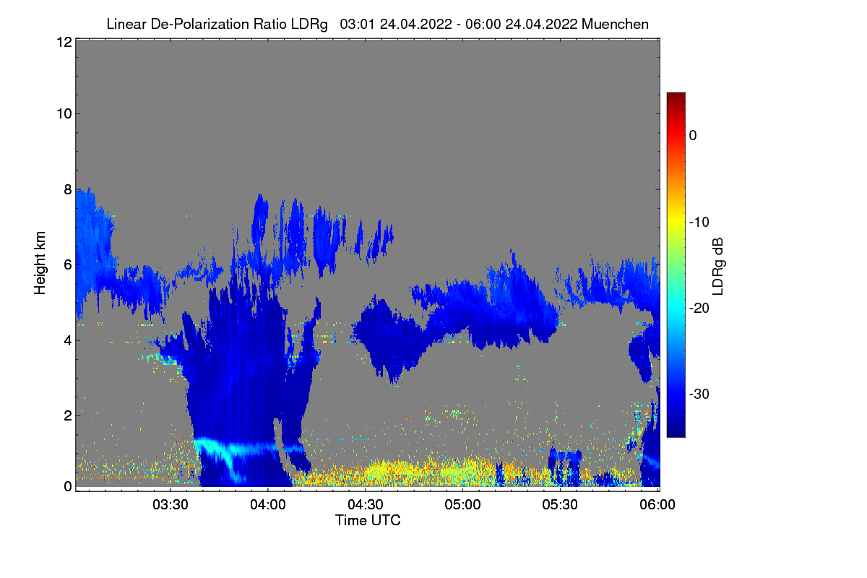Click the '4' height tick label
Image resolution: width=867 pixels, height=578 pixels.
[x=66, y=340]
